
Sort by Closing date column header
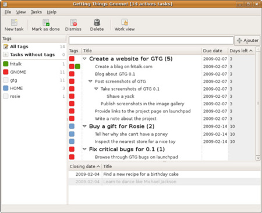85,166
